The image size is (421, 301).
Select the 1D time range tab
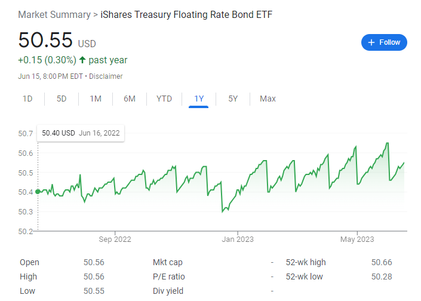27,99
